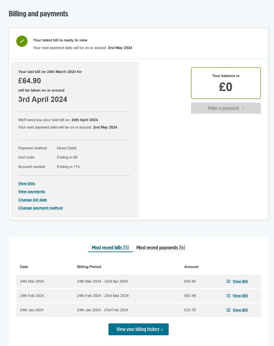Click View your billing history button
This screenshot has height=346, width=274.
tap(138, 329)
